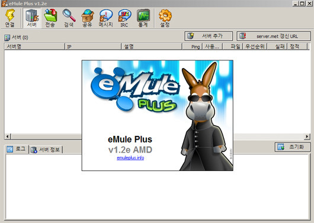Open the Search (검색) magnifier tool
This screenshot has height=223, width=314.
point(69,18)
